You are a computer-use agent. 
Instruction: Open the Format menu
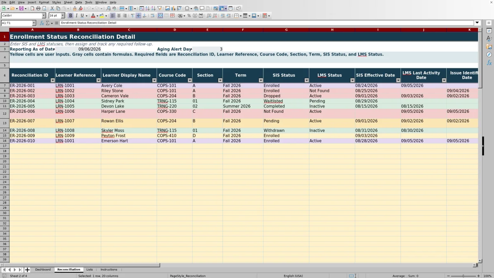click(x=44, y=2)
